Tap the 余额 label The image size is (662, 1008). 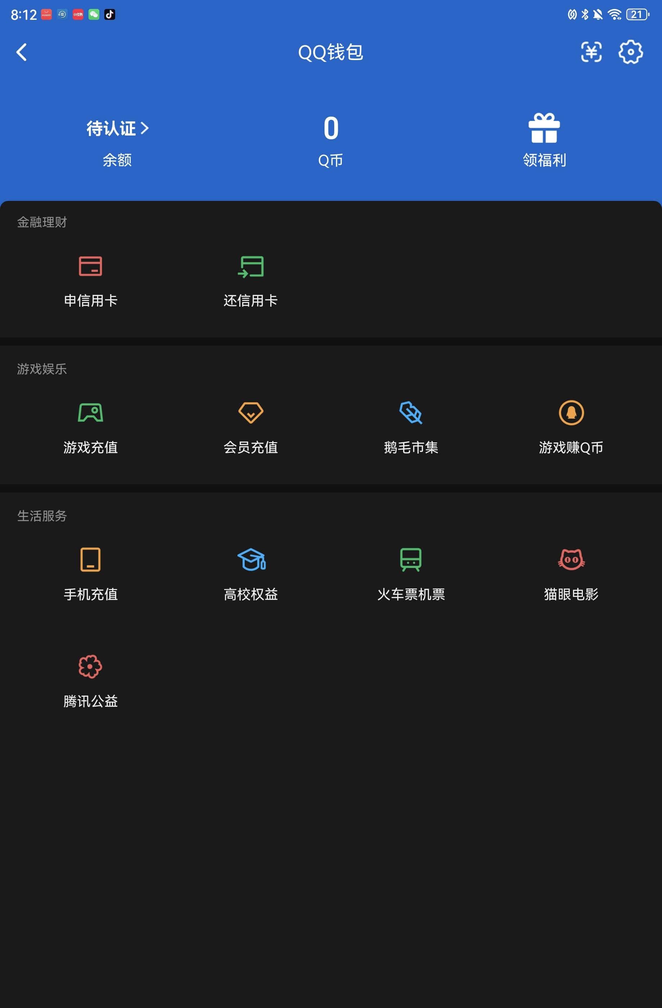[117, 160]
